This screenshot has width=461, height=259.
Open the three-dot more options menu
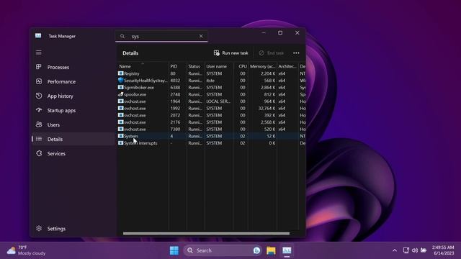pyautogui.click(x=296, y=53)
